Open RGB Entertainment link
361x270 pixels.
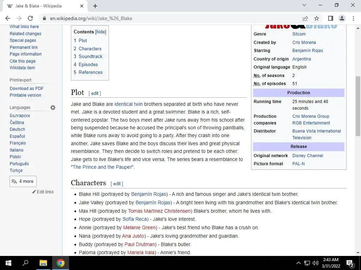click(311, 123)
